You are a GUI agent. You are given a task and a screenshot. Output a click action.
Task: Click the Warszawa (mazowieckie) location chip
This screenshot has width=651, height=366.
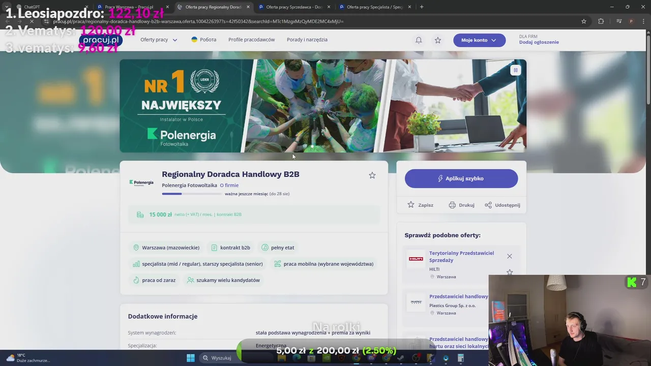[166, 248]
